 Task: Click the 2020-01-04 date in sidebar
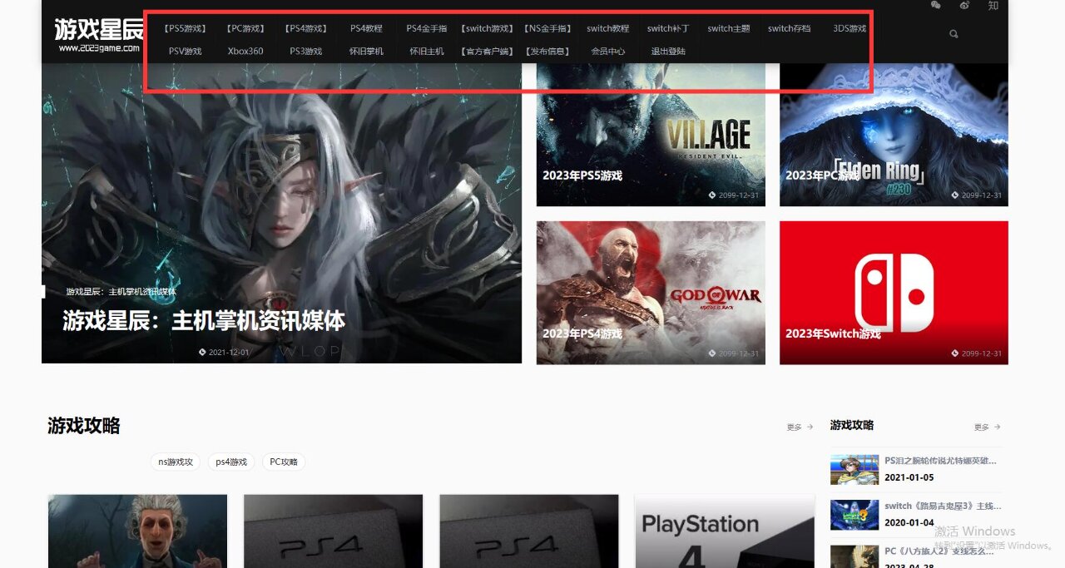pyautogui.click(x=909, y=522)
